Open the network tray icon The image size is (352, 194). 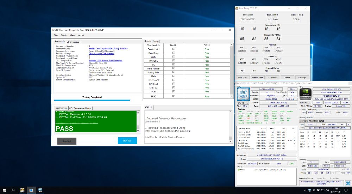click(x=323, y=190)
